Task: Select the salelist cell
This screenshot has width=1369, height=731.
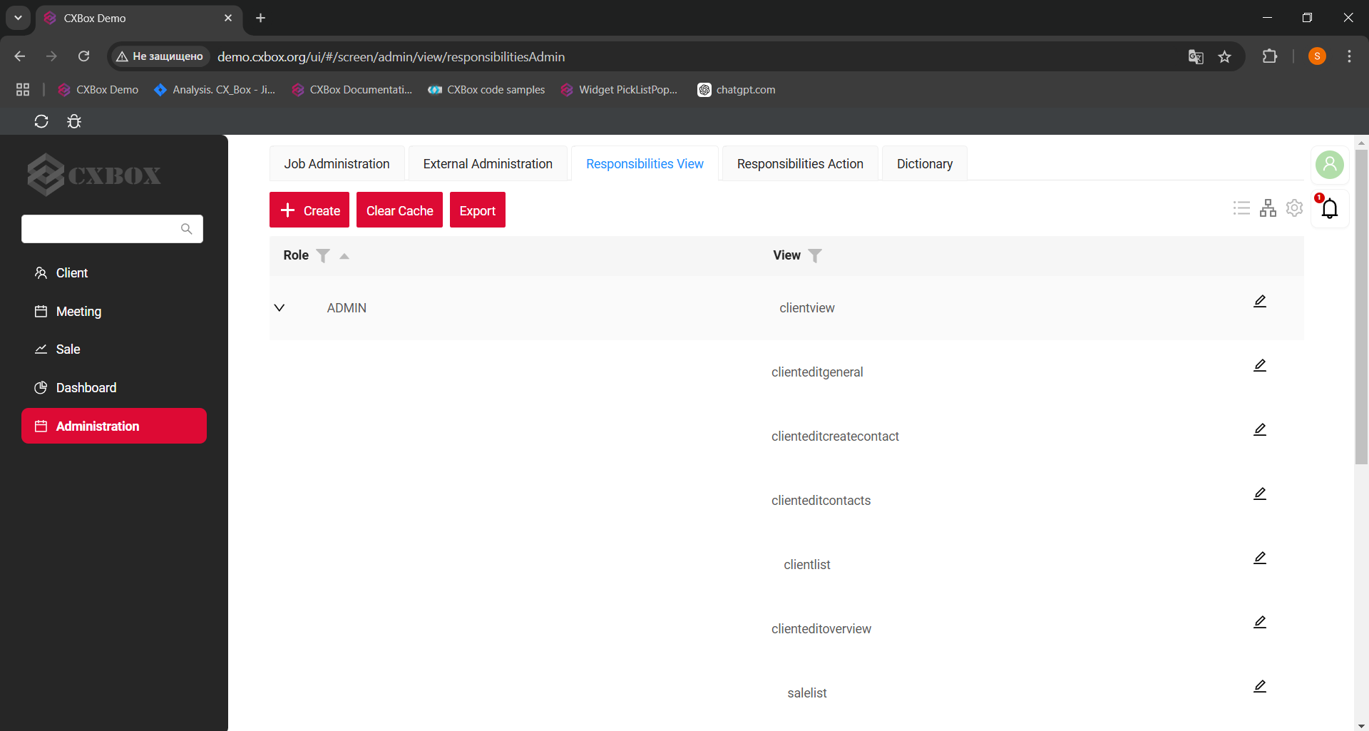Action: point(807,693)
